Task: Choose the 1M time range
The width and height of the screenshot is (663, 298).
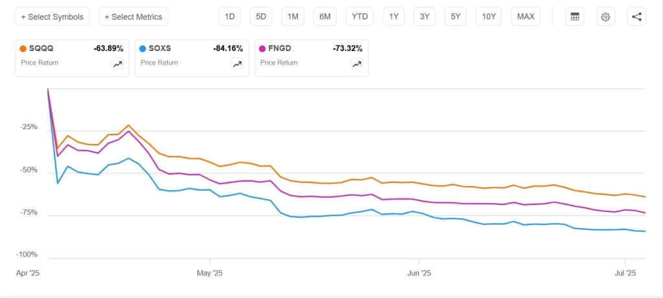Action: pos(293,17)
